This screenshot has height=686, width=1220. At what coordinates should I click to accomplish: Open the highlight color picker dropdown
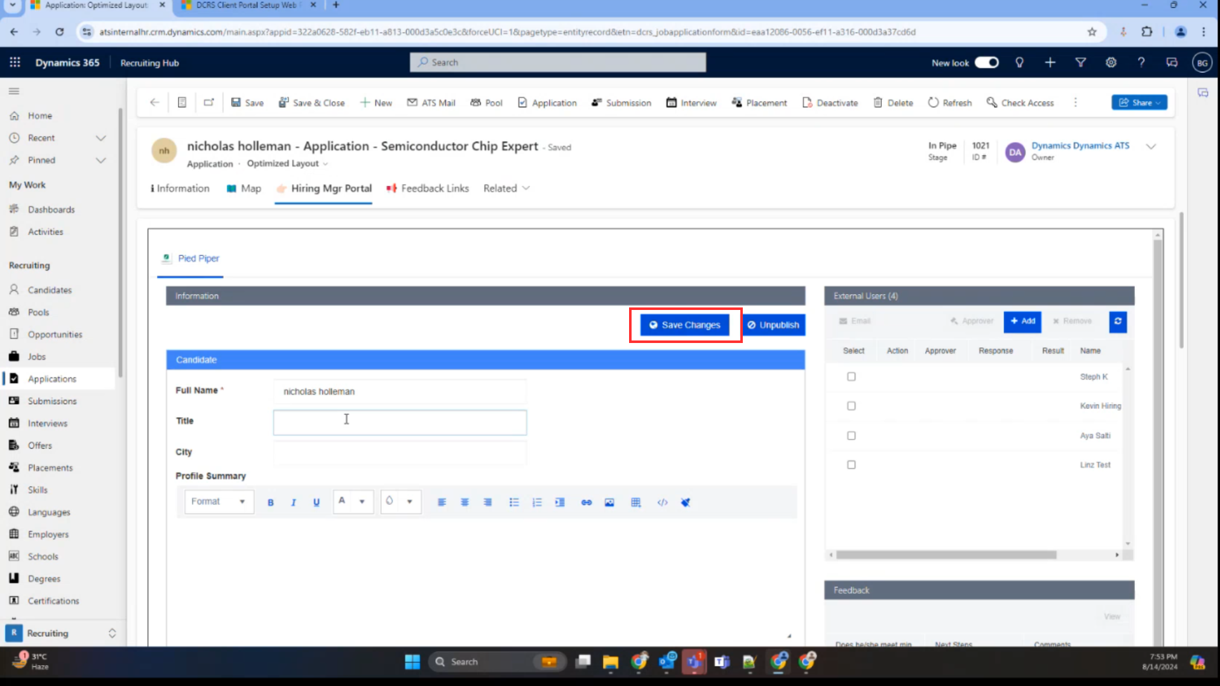click(410, 502)
